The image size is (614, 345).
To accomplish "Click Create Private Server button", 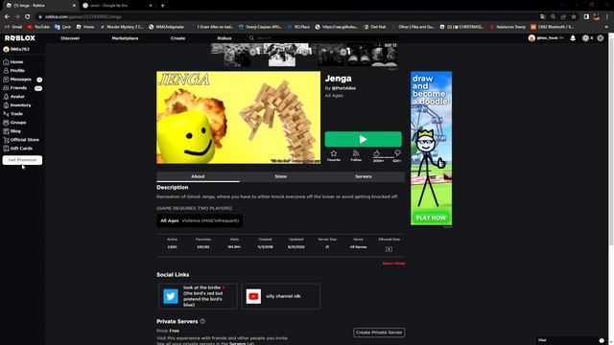I will (379, 333).
